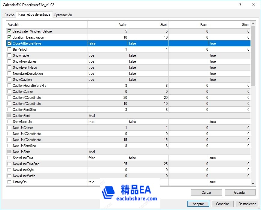Uncheck the duration_Deactivation checkbox
The width and height of the screenshot is (261, 210).
click(10, 37)
